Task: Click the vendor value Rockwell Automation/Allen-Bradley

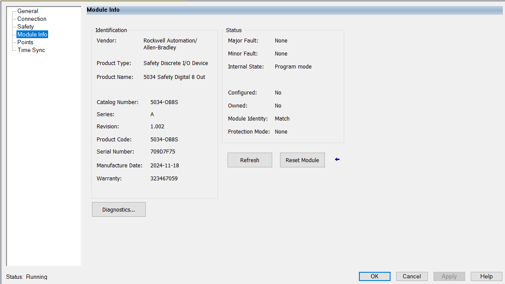Action: point(170,44)
